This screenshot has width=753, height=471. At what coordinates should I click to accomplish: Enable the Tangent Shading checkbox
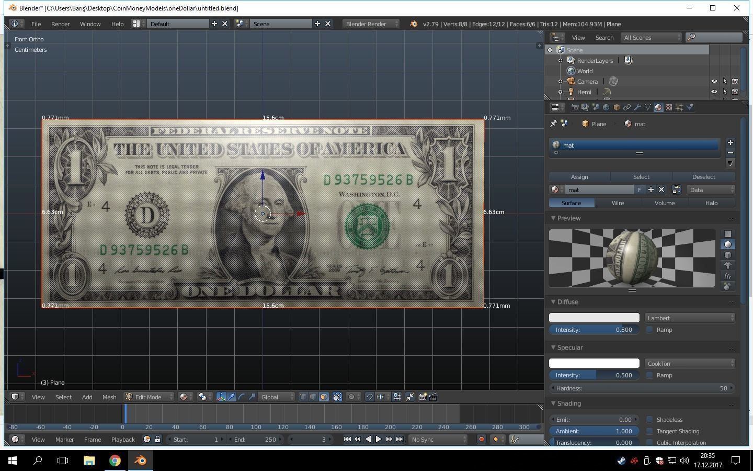click(649, 431)
